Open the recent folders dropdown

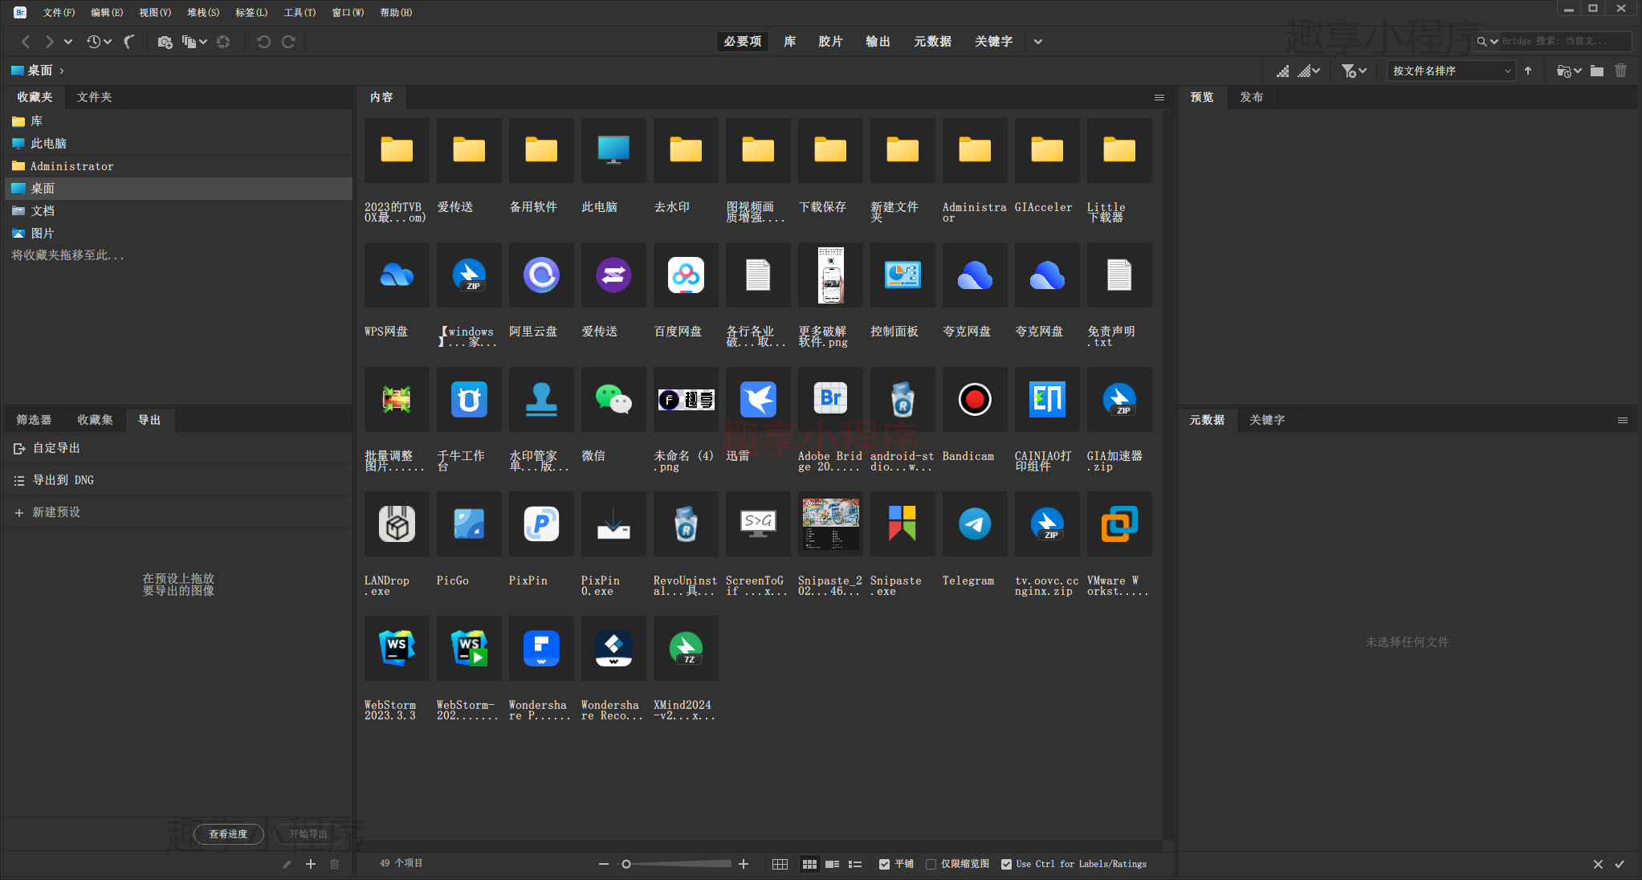click(1569, 71)
